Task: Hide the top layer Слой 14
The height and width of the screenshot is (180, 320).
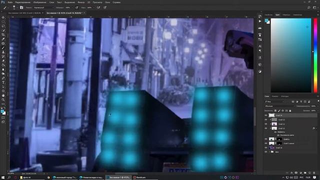Action: tap(265, 115)
